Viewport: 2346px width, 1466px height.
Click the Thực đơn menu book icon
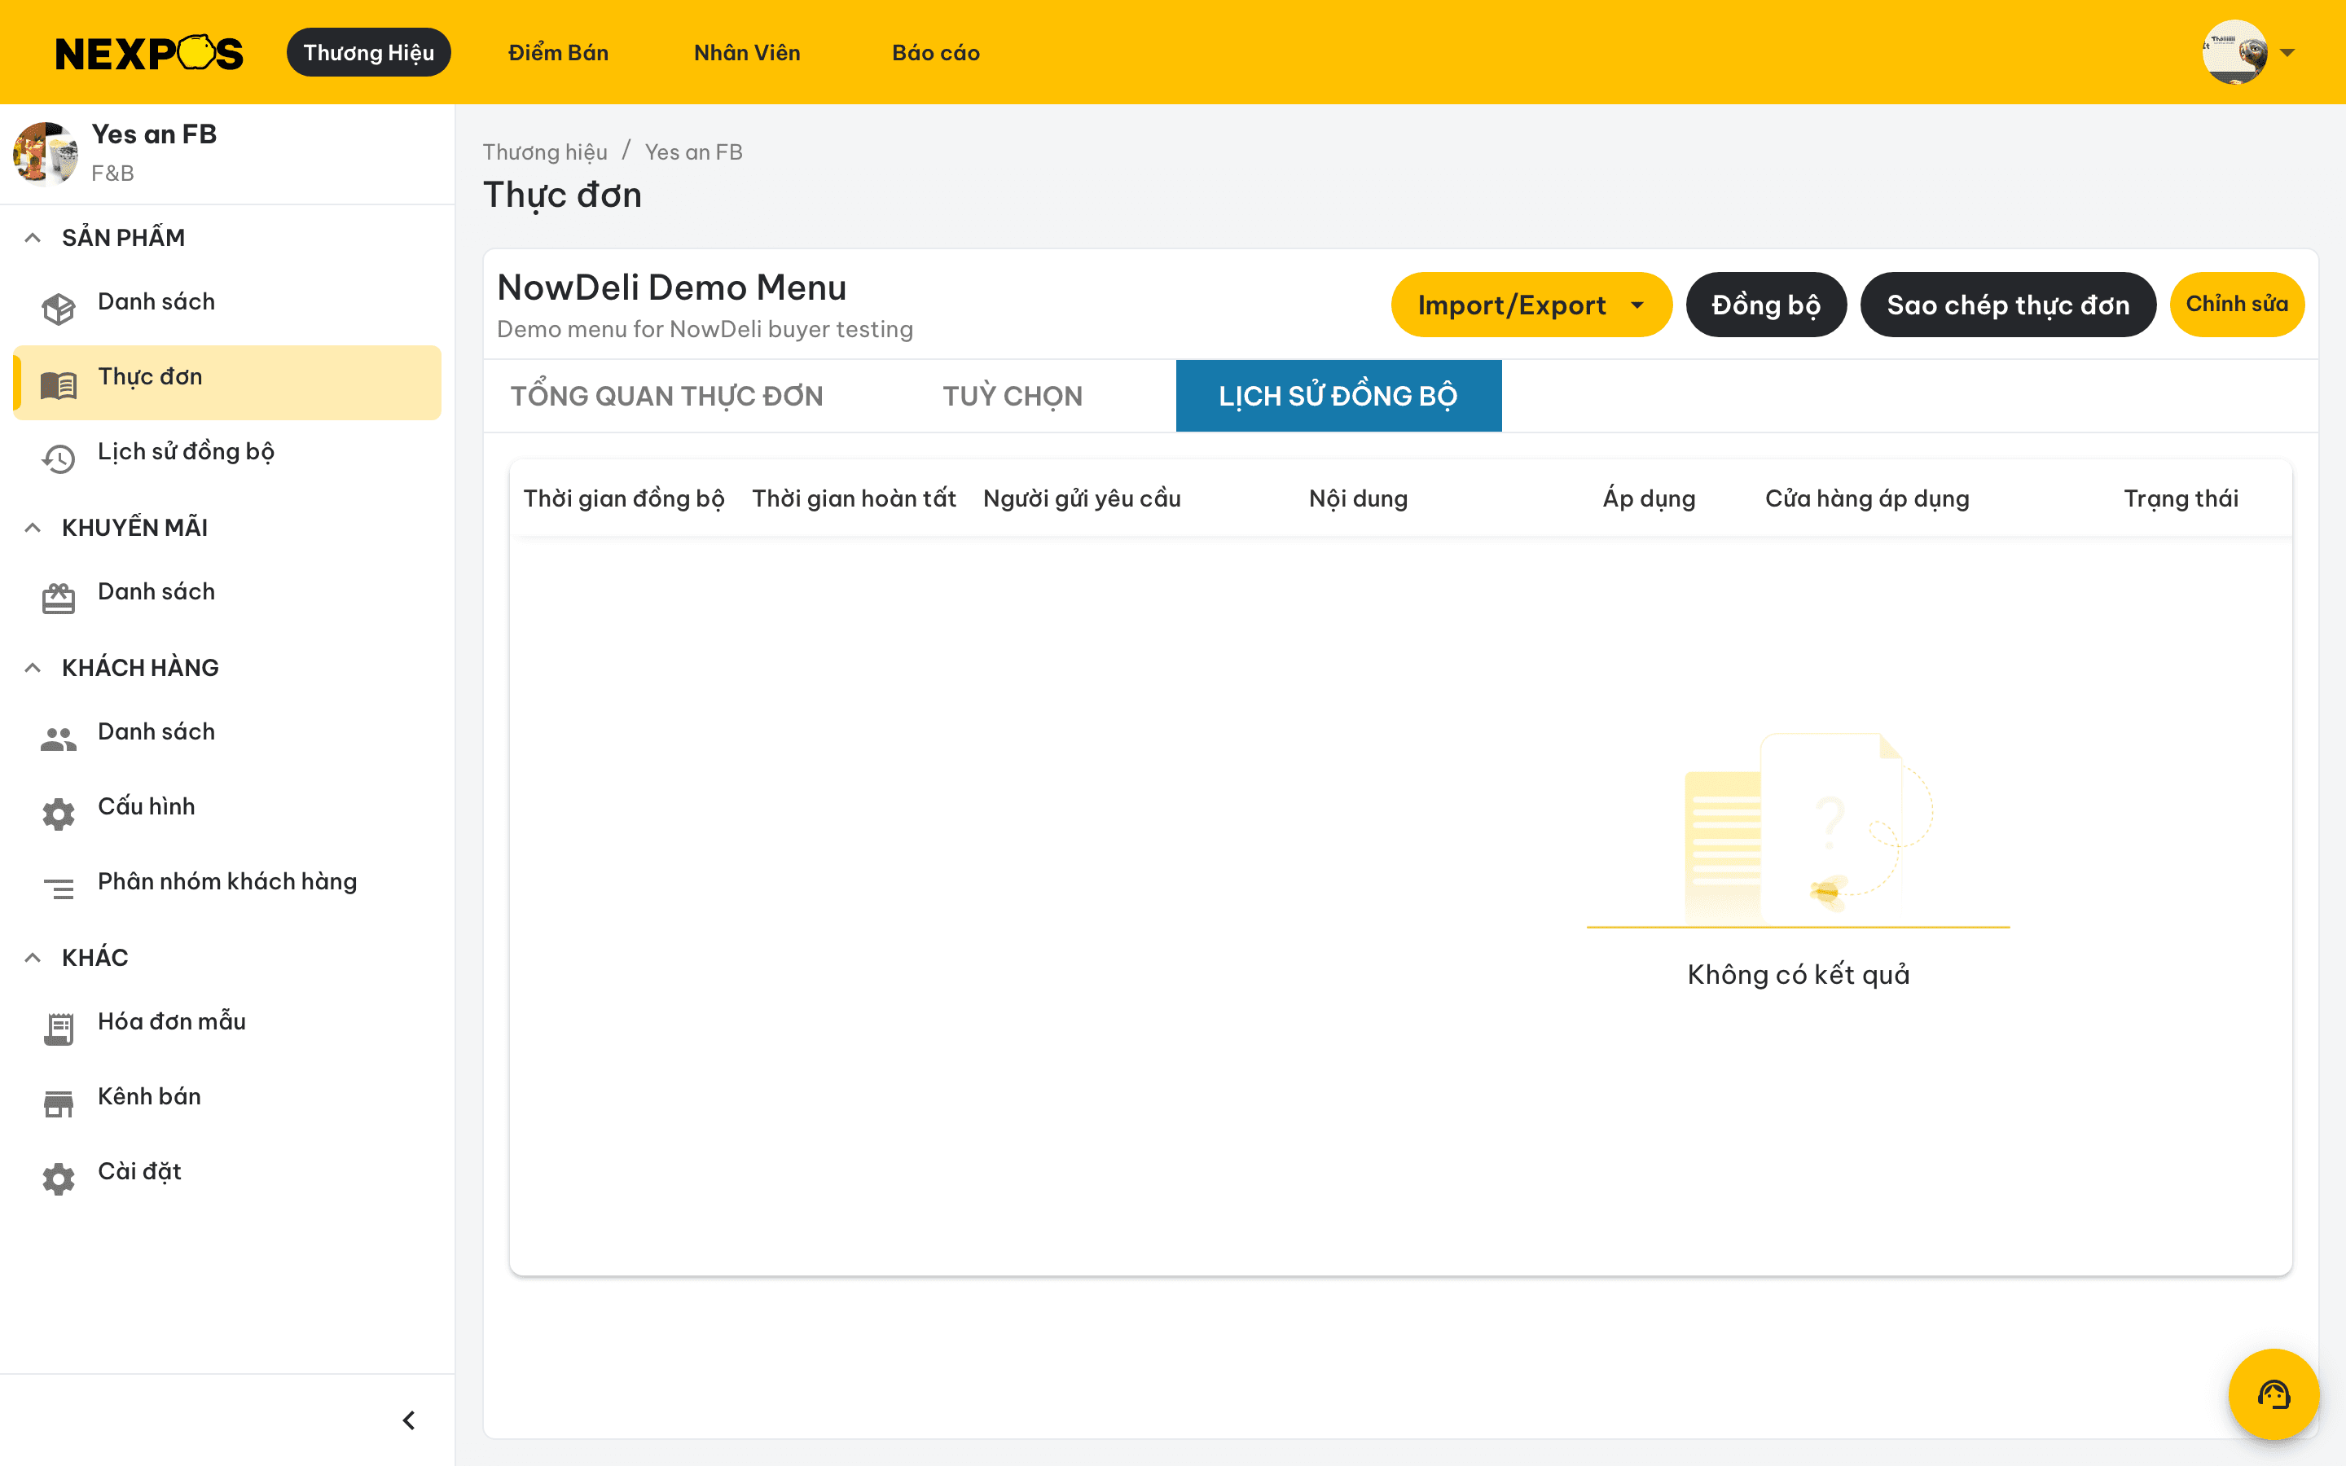point(58,384)
